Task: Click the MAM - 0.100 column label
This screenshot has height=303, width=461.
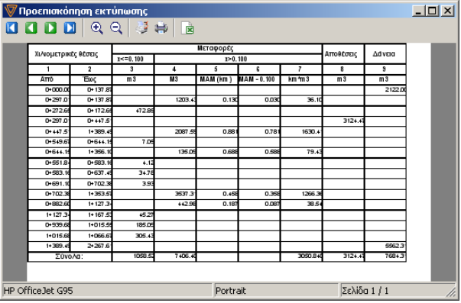Action: tap(257, 79)
